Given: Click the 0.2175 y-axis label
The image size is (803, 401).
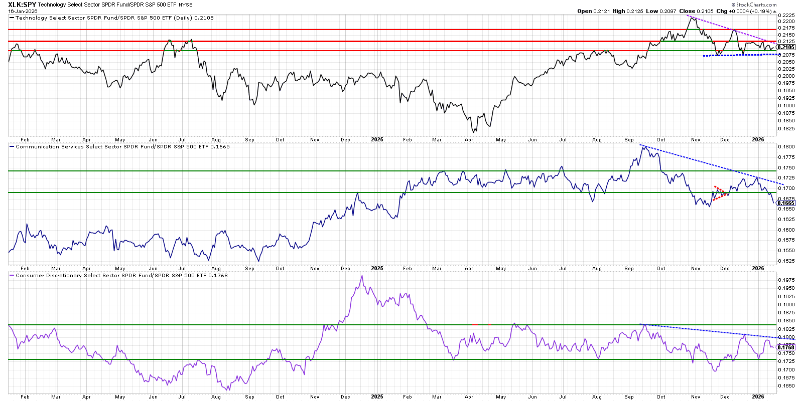Looking at the screenshot, I should pos(786,28).
